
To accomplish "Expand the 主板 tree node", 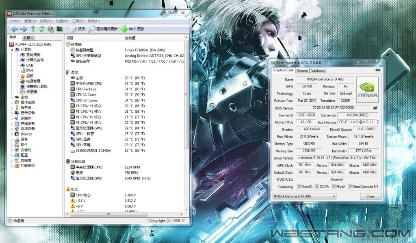I will click(12, 97).
